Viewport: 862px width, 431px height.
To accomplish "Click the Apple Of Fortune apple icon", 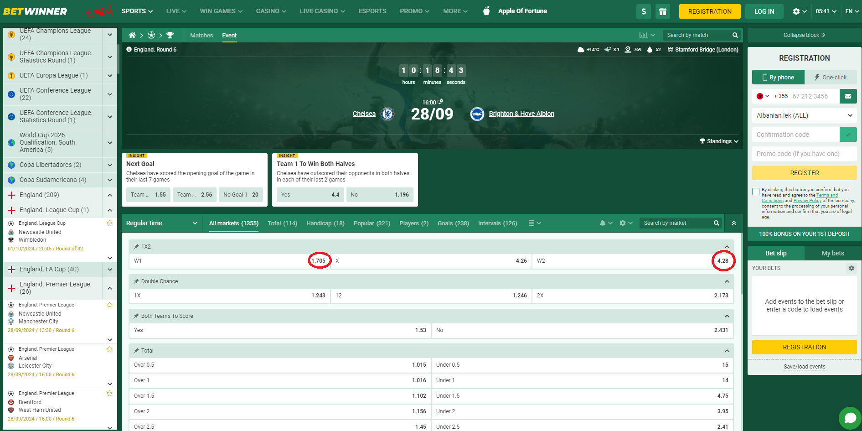I will pos(486,11).
